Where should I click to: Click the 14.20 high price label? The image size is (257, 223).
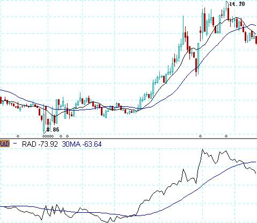tap(237, 4)
